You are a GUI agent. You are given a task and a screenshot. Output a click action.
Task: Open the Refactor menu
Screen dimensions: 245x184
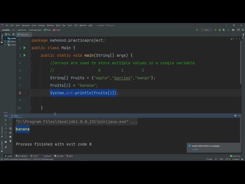(51, 25)
